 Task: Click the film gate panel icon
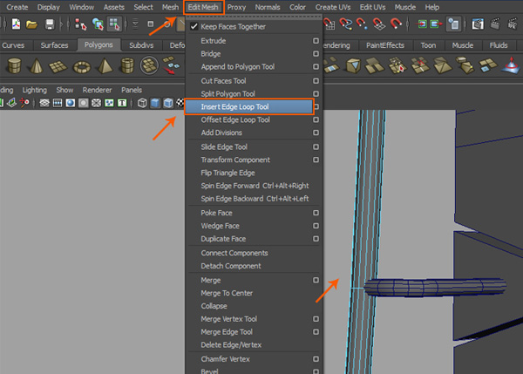(x=58, y=103)
